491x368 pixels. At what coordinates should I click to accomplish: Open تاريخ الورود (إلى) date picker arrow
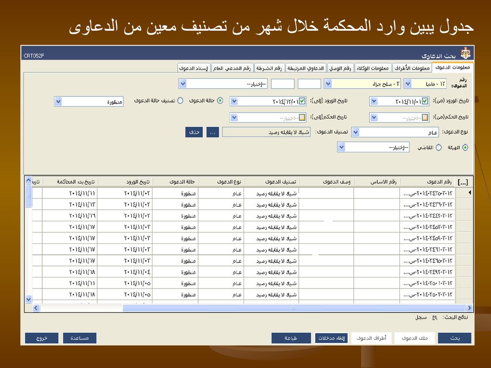[234, 102]
